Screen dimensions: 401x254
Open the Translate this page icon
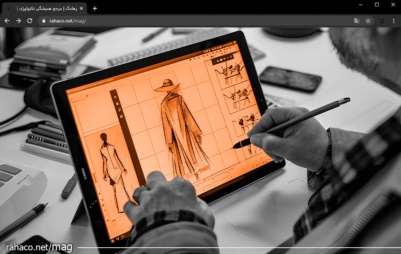click(356, 21)
